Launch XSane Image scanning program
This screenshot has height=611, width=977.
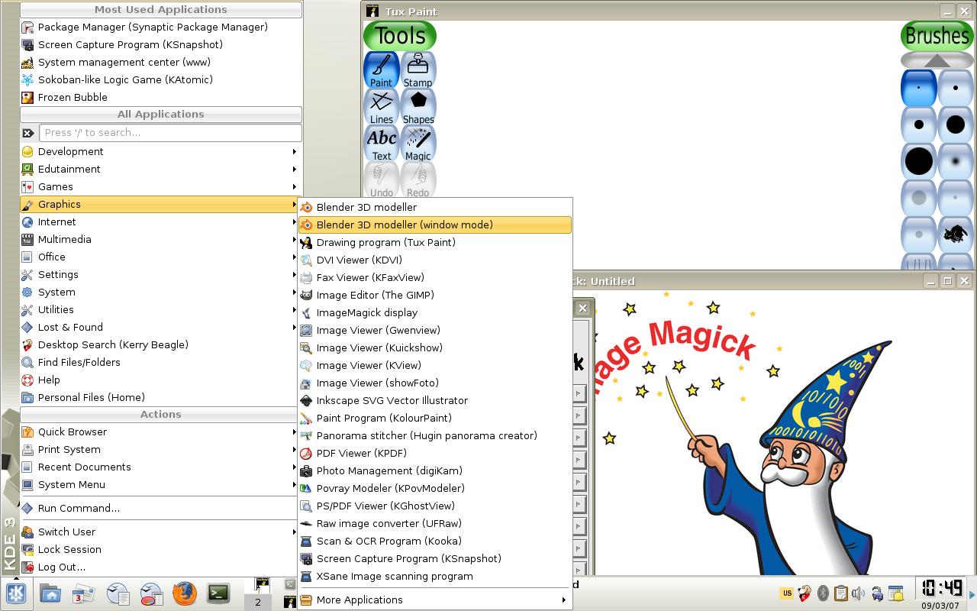434,576
